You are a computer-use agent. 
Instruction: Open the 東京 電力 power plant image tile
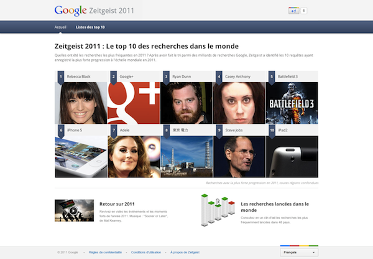tap(186, 156)
